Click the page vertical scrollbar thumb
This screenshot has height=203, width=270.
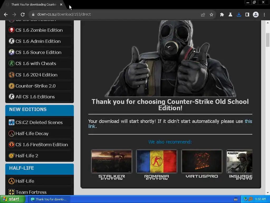coord(268,40)
